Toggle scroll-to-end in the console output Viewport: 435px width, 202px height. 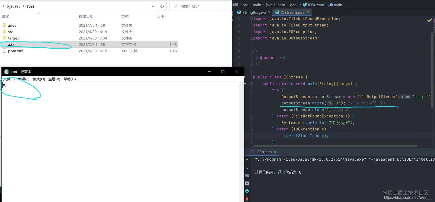click(247, 183)
